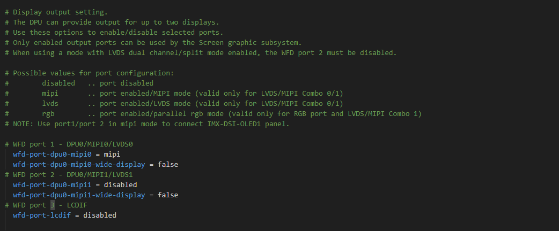Click the disabled value of wfd-port-lcdif
Screen dimensions: 559x231
coord(100,215)
